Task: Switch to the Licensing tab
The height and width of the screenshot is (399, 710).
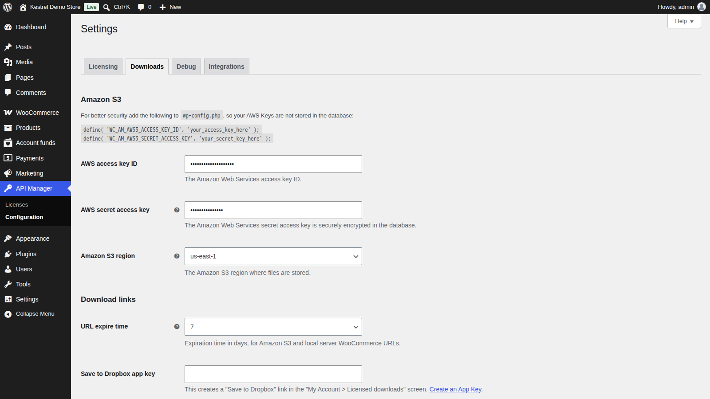Action: [103, 66]
